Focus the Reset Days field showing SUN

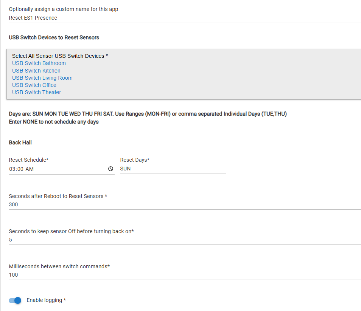172,169
